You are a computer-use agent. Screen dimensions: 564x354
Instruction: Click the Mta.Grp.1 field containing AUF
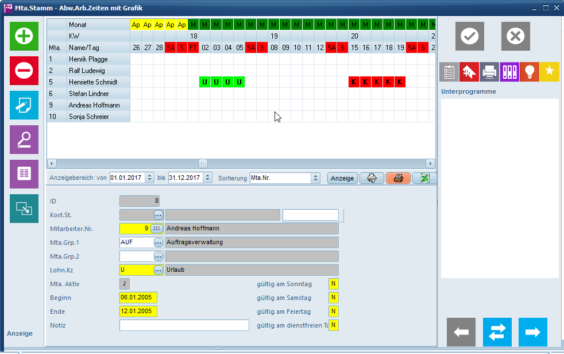coord(137,243)
